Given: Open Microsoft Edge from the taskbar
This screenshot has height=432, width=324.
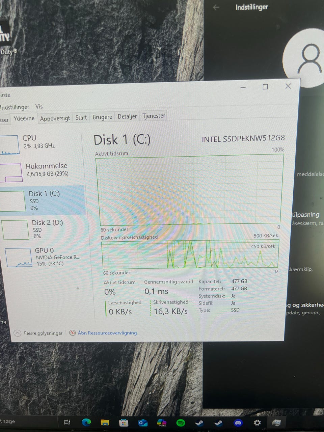Looking at the screenshot, I should (86, 422).
